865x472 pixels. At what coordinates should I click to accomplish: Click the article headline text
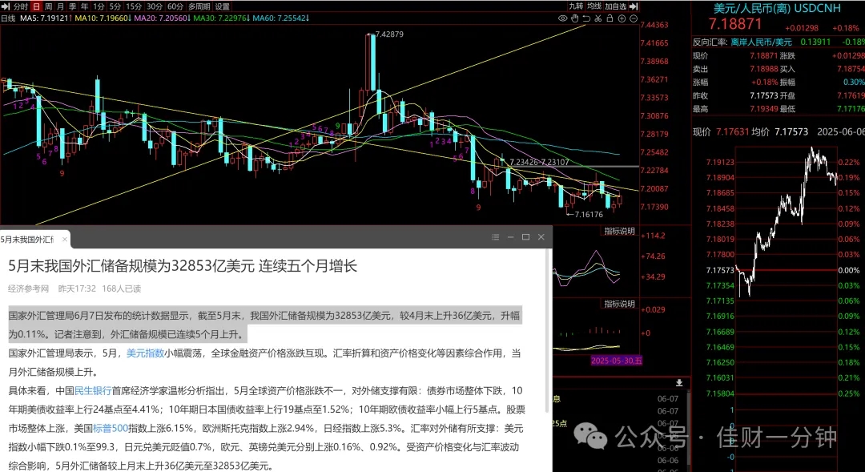click(183, 266)
